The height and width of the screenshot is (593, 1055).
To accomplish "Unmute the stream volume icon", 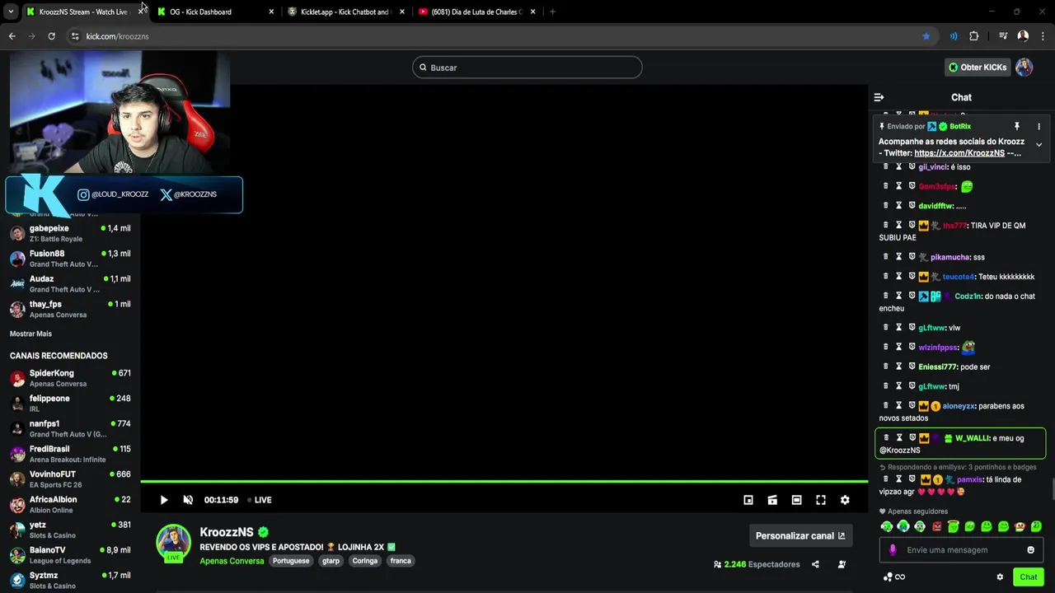I will click(x=188, y=500).
